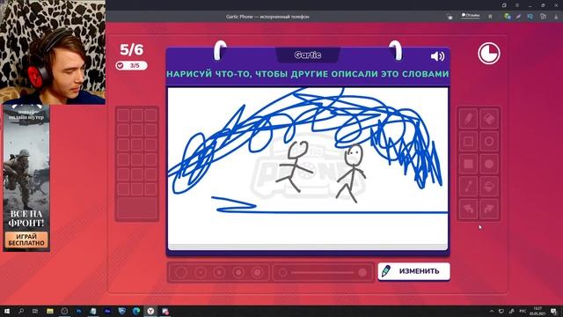Viewport: 563px width, 317px height.
Task: Select the fill bucket tool
Action: 489,187
